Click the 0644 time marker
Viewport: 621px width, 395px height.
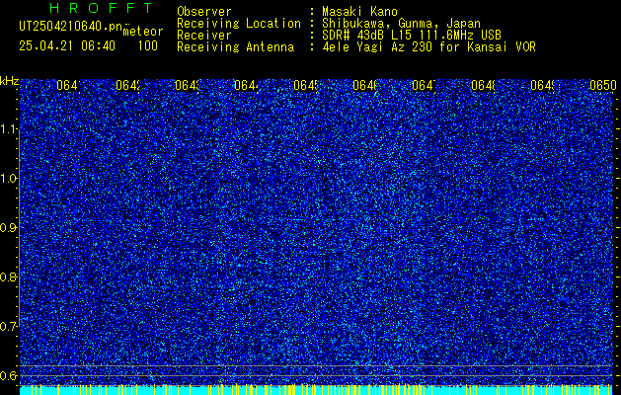(x=247, y=86)
